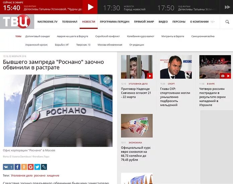
Task: Open ПРОГРАММА ПЕРЕДАЧ in the navigation
Action: click(x=114, y=22)
